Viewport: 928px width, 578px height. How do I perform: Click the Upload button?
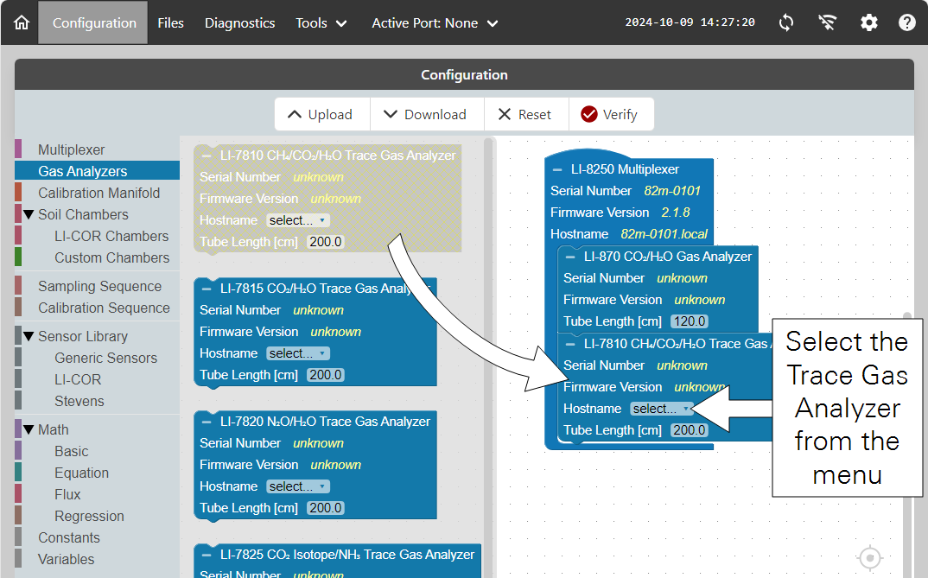[x=322, y=114]
